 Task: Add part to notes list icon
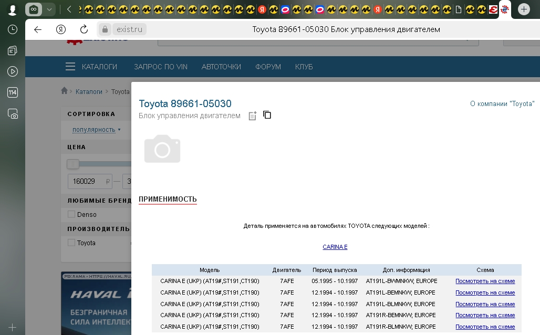(x=253, y=116)
